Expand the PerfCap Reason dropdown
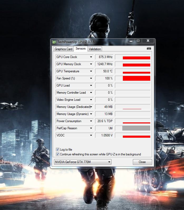The image size is (184, 210). coord(91,128)
